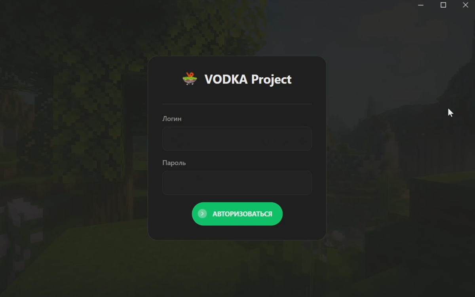This screenshot has width=475, height=297.
Task: Click the dark grass background below the login card
Action: 237,269
